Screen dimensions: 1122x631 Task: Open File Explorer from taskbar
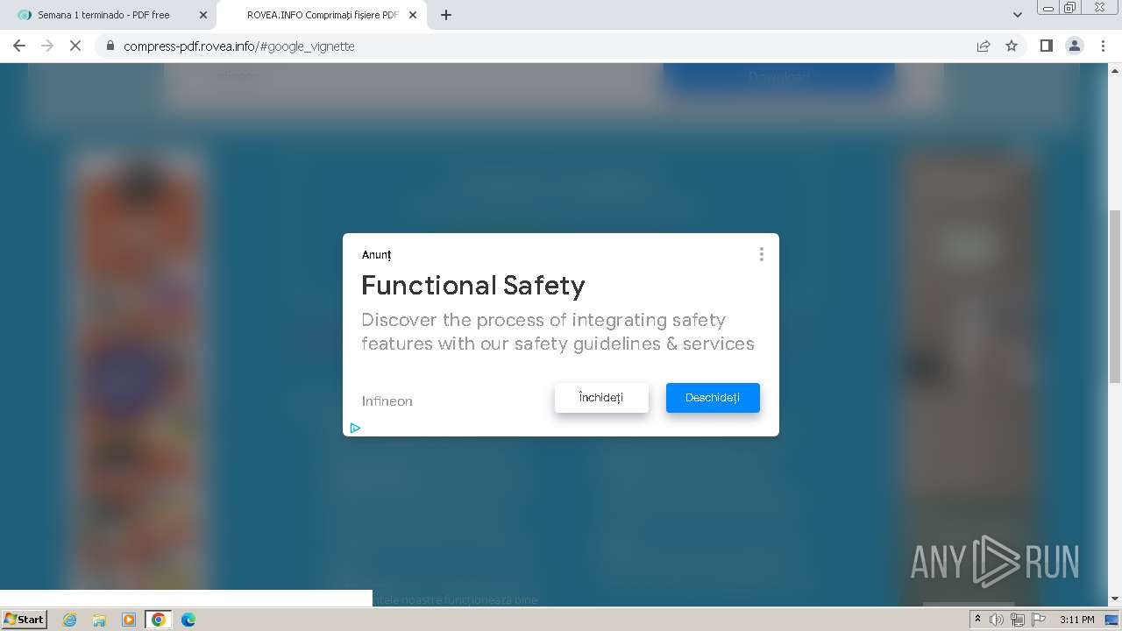pos(99,620)
